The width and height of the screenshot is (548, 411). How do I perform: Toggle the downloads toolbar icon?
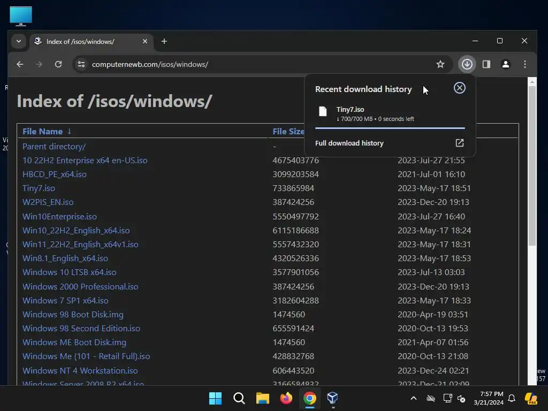(x=467, y=64)
